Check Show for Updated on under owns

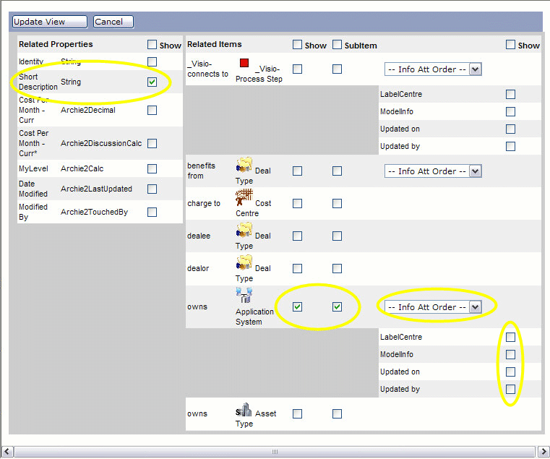511,372
